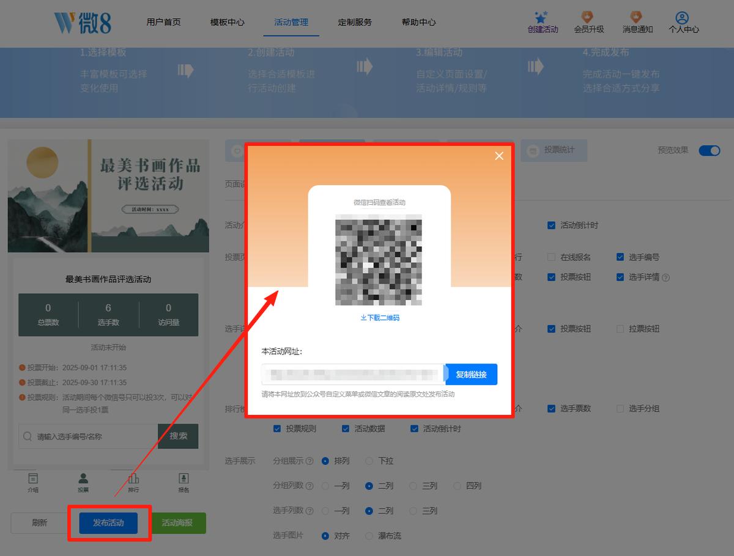Image resolution: width=734 pixels, height=556 pixels.
Task: Click the 发布活动 button
Action: pyautogui.click(x=108, y=523)
